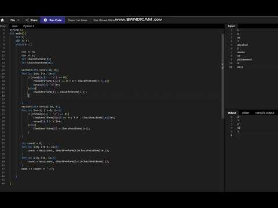Click the '10' value in stdout output
The height and width of the screenshot is (208, 278).
click(x=239, y=128)
